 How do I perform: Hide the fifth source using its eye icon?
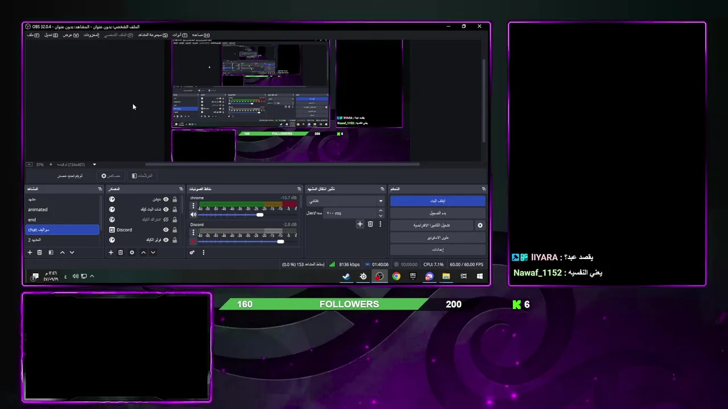coord(166,240)
